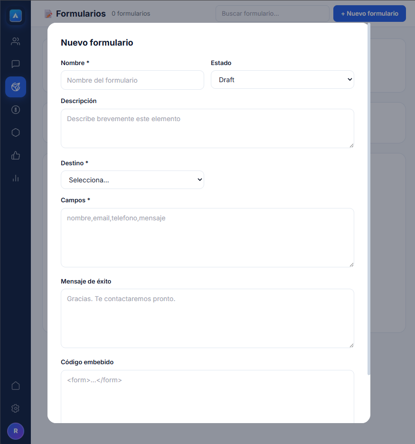The image size is (415, 444).
Task: Click the Nuevo formulario modal heading
Action: [97, 42]
